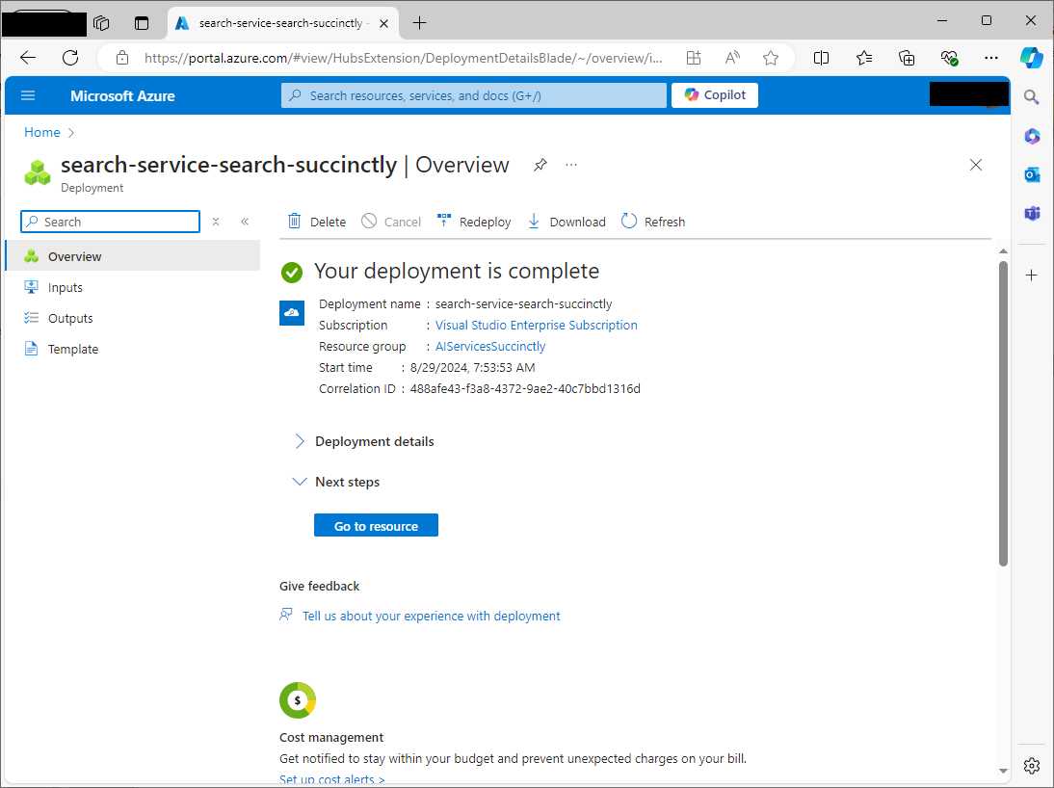Open Edge workspaces icon in title bar
Screen dimensions: 1054x788
click(x=101, y=23)
